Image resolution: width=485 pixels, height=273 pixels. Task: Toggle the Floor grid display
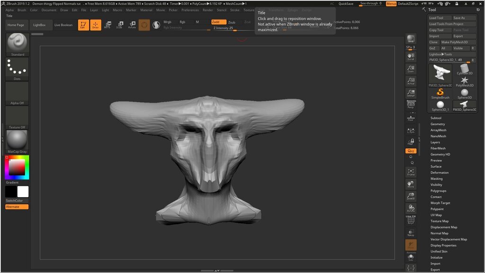click(x=411, y=118)
